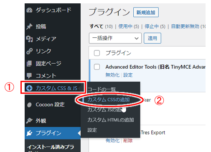
Task: Click the chain link icon beside リンク
Action: click(x=29, y=51)
